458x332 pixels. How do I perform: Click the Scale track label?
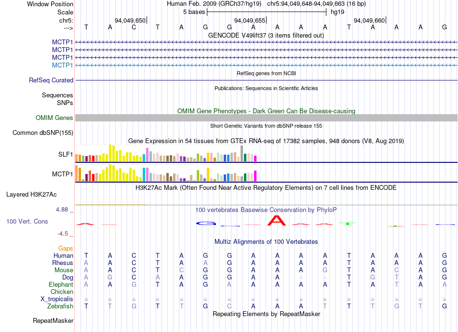65,12
